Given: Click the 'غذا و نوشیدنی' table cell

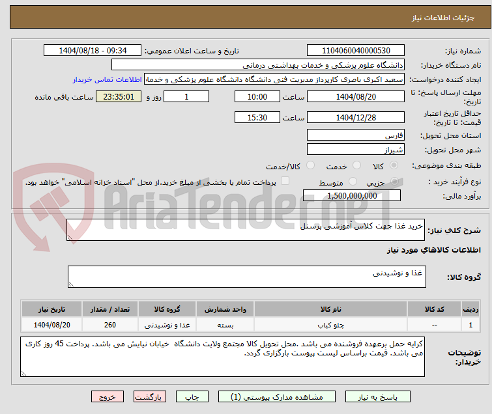Looking at the screenshot, I should coord(167,325).
